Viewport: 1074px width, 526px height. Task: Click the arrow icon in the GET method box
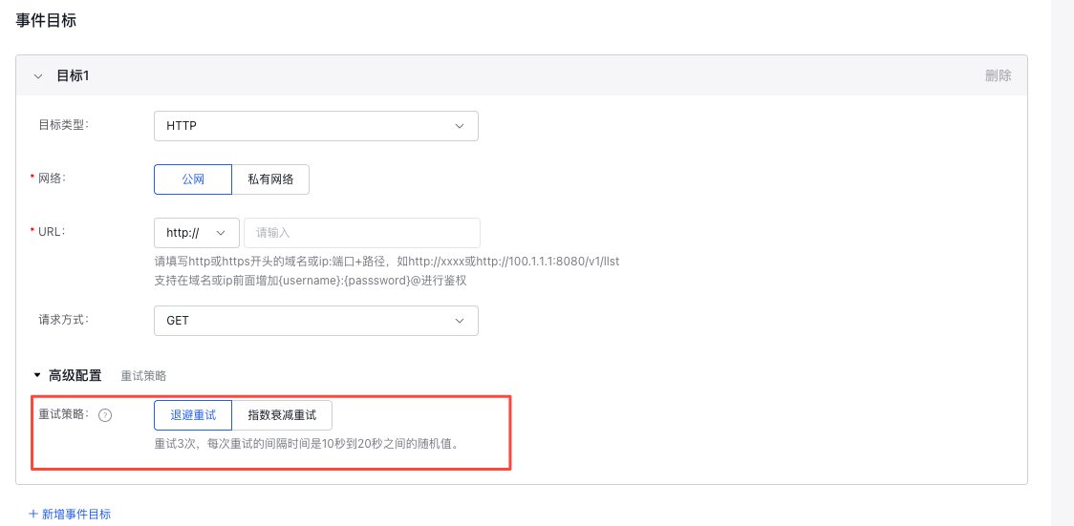tap(460, 321)
